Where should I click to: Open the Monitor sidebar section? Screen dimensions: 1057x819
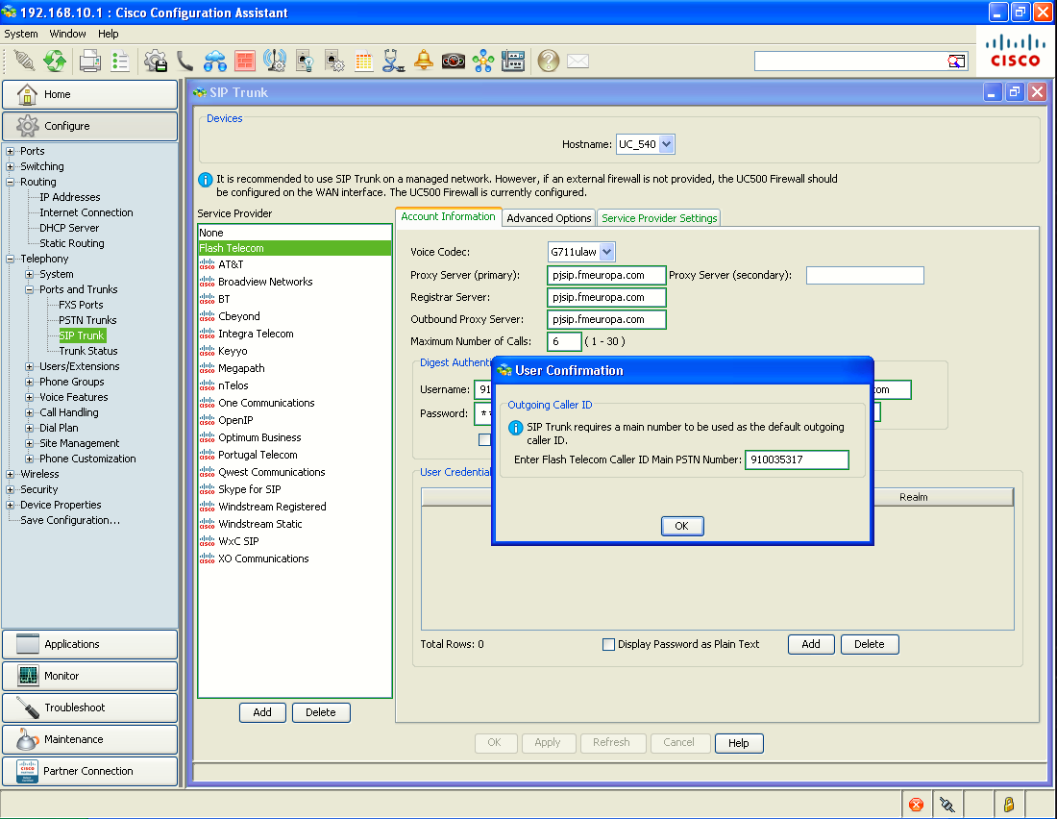tap(89, 676)
